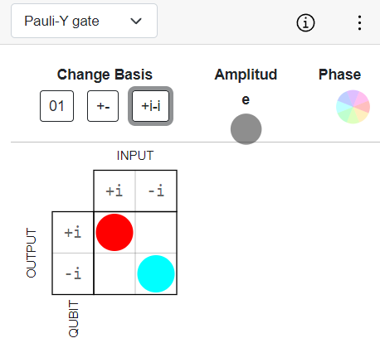Click the -i input column header
Screen dimensions: 380x343
point(156,191)
